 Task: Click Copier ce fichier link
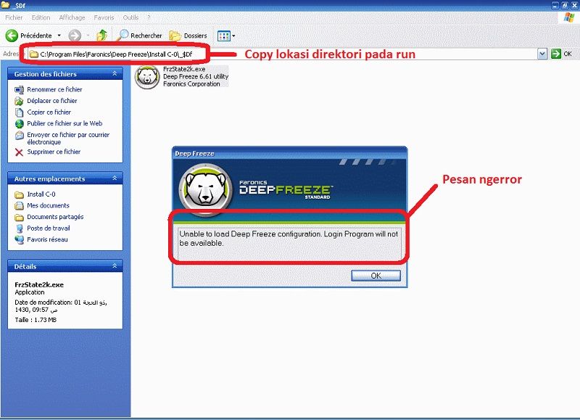tap(49, 112)
